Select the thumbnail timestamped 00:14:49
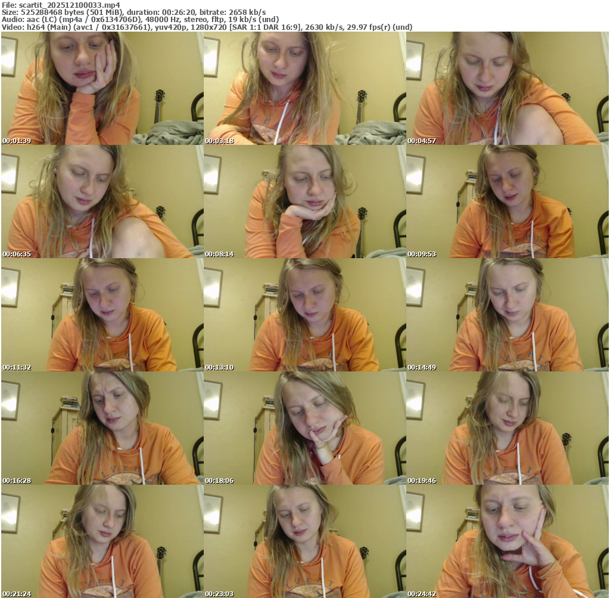610x598 pixels. pos(508,315)
